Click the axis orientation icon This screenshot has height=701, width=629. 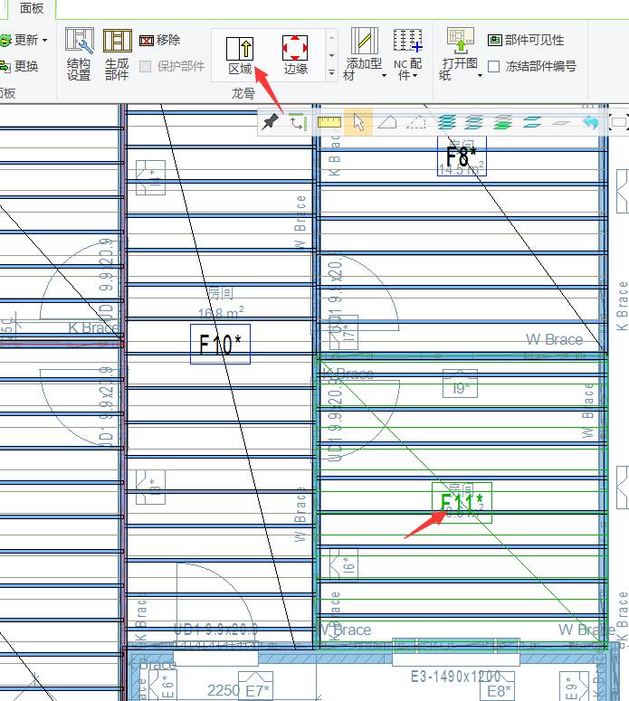point(297,122)
